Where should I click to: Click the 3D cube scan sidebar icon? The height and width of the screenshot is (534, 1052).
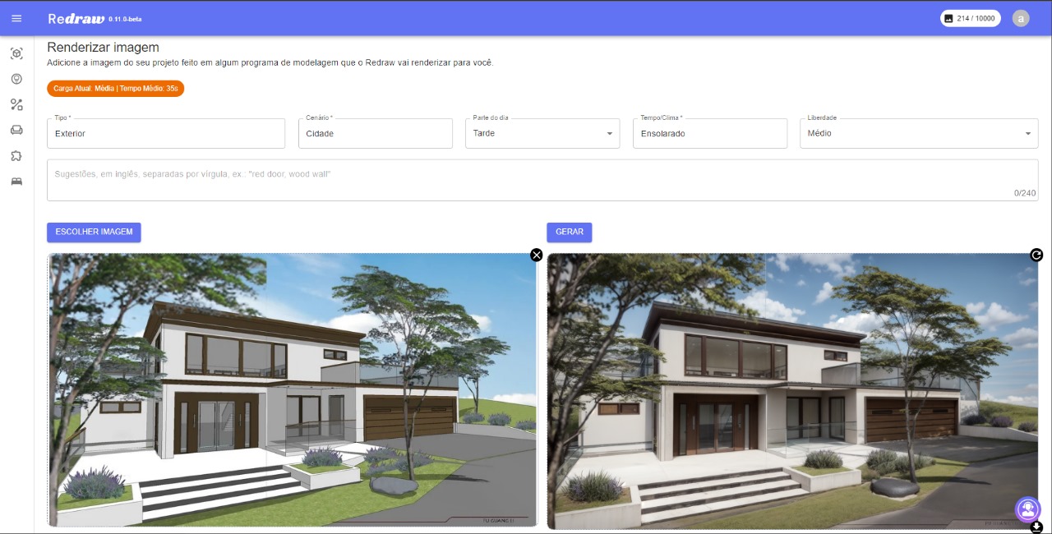point(16,53)
